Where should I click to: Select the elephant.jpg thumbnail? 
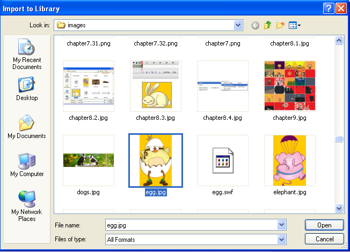click(x=290, y=161)
